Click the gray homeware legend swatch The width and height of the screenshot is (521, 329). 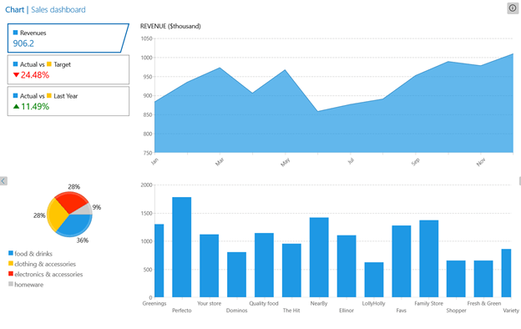tap(11, 284)
